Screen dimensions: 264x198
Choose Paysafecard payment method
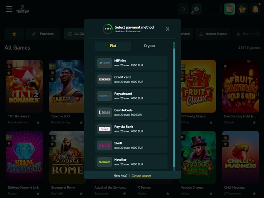point(132,96)
